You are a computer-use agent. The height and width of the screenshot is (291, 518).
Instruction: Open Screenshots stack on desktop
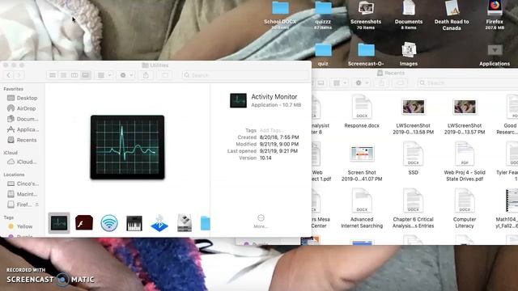tap(366, 15)
